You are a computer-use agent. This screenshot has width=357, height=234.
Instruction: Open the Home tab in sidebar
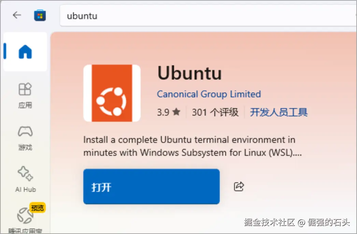point(25,51)
